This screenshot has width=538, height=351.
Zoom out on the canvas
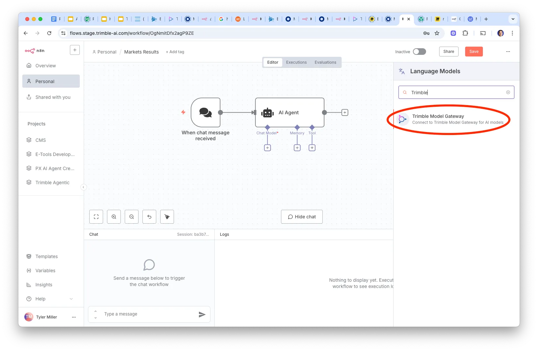[x=132, y=217]
